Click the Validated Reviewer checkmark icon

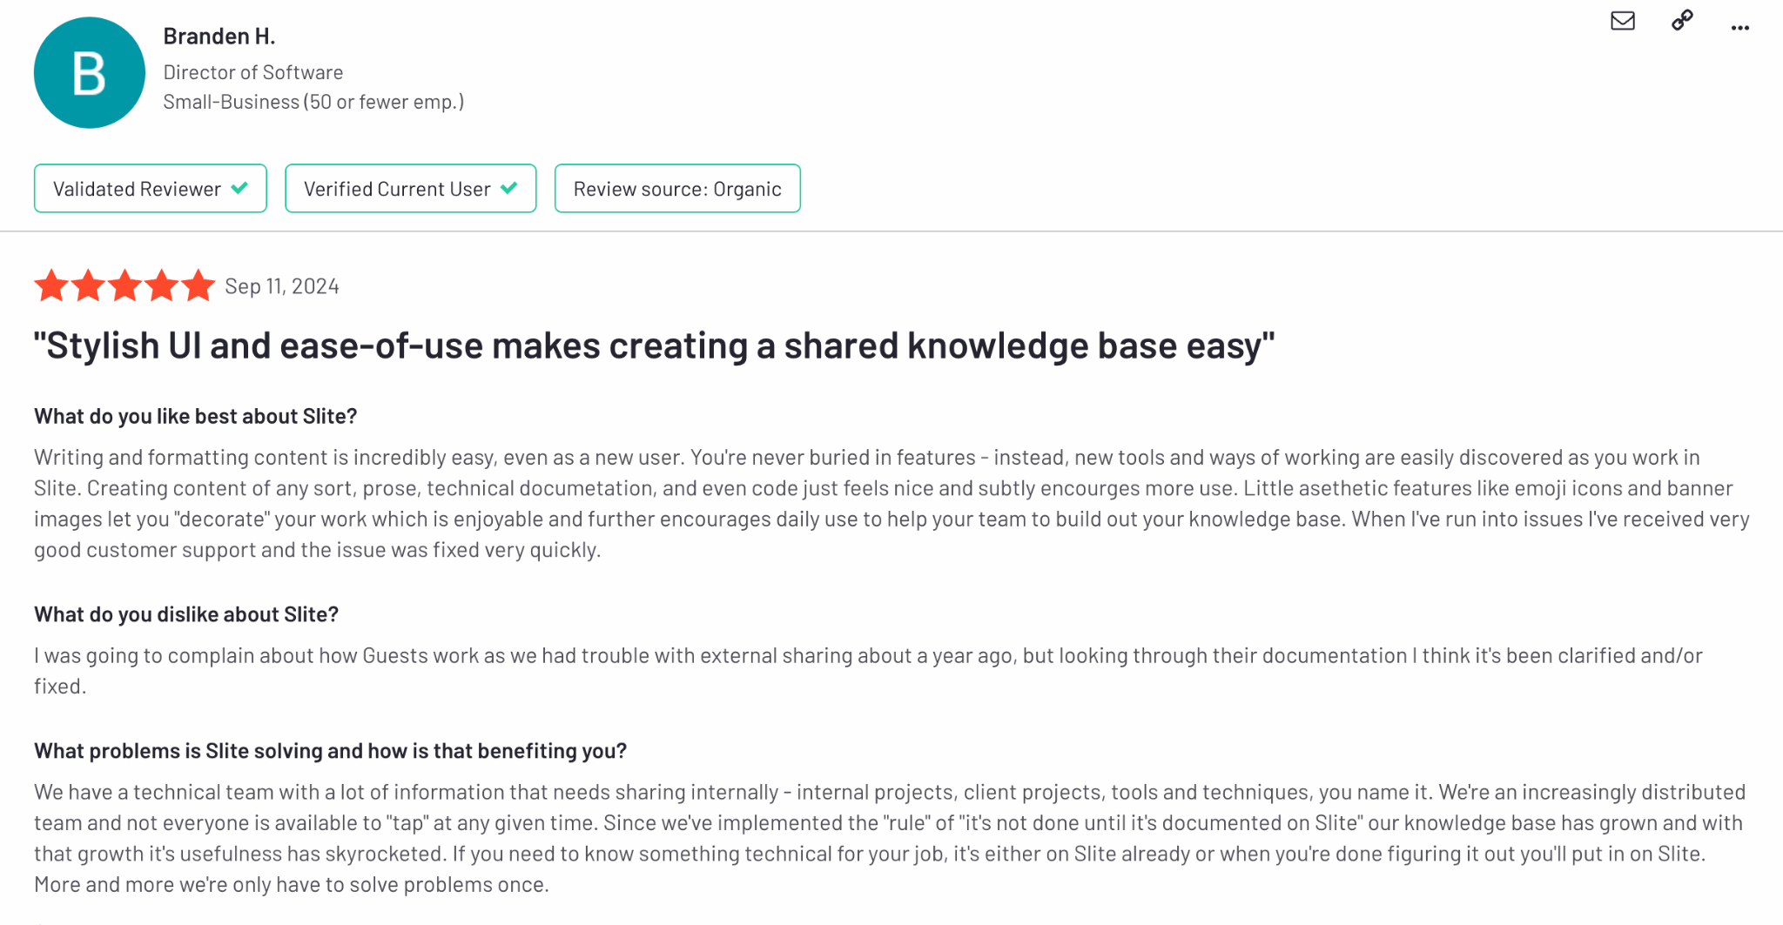(x=239, y=188)
